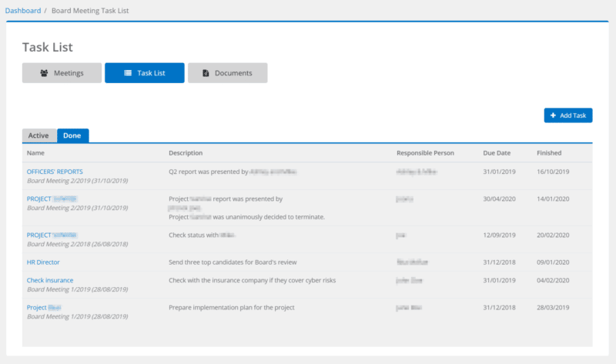Open the HR Director task
The height and width of the screenshot is (364, 616).
click(43, 262)
